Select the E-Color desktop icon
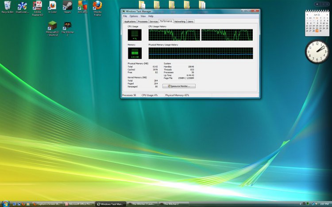 coord(53,8)
